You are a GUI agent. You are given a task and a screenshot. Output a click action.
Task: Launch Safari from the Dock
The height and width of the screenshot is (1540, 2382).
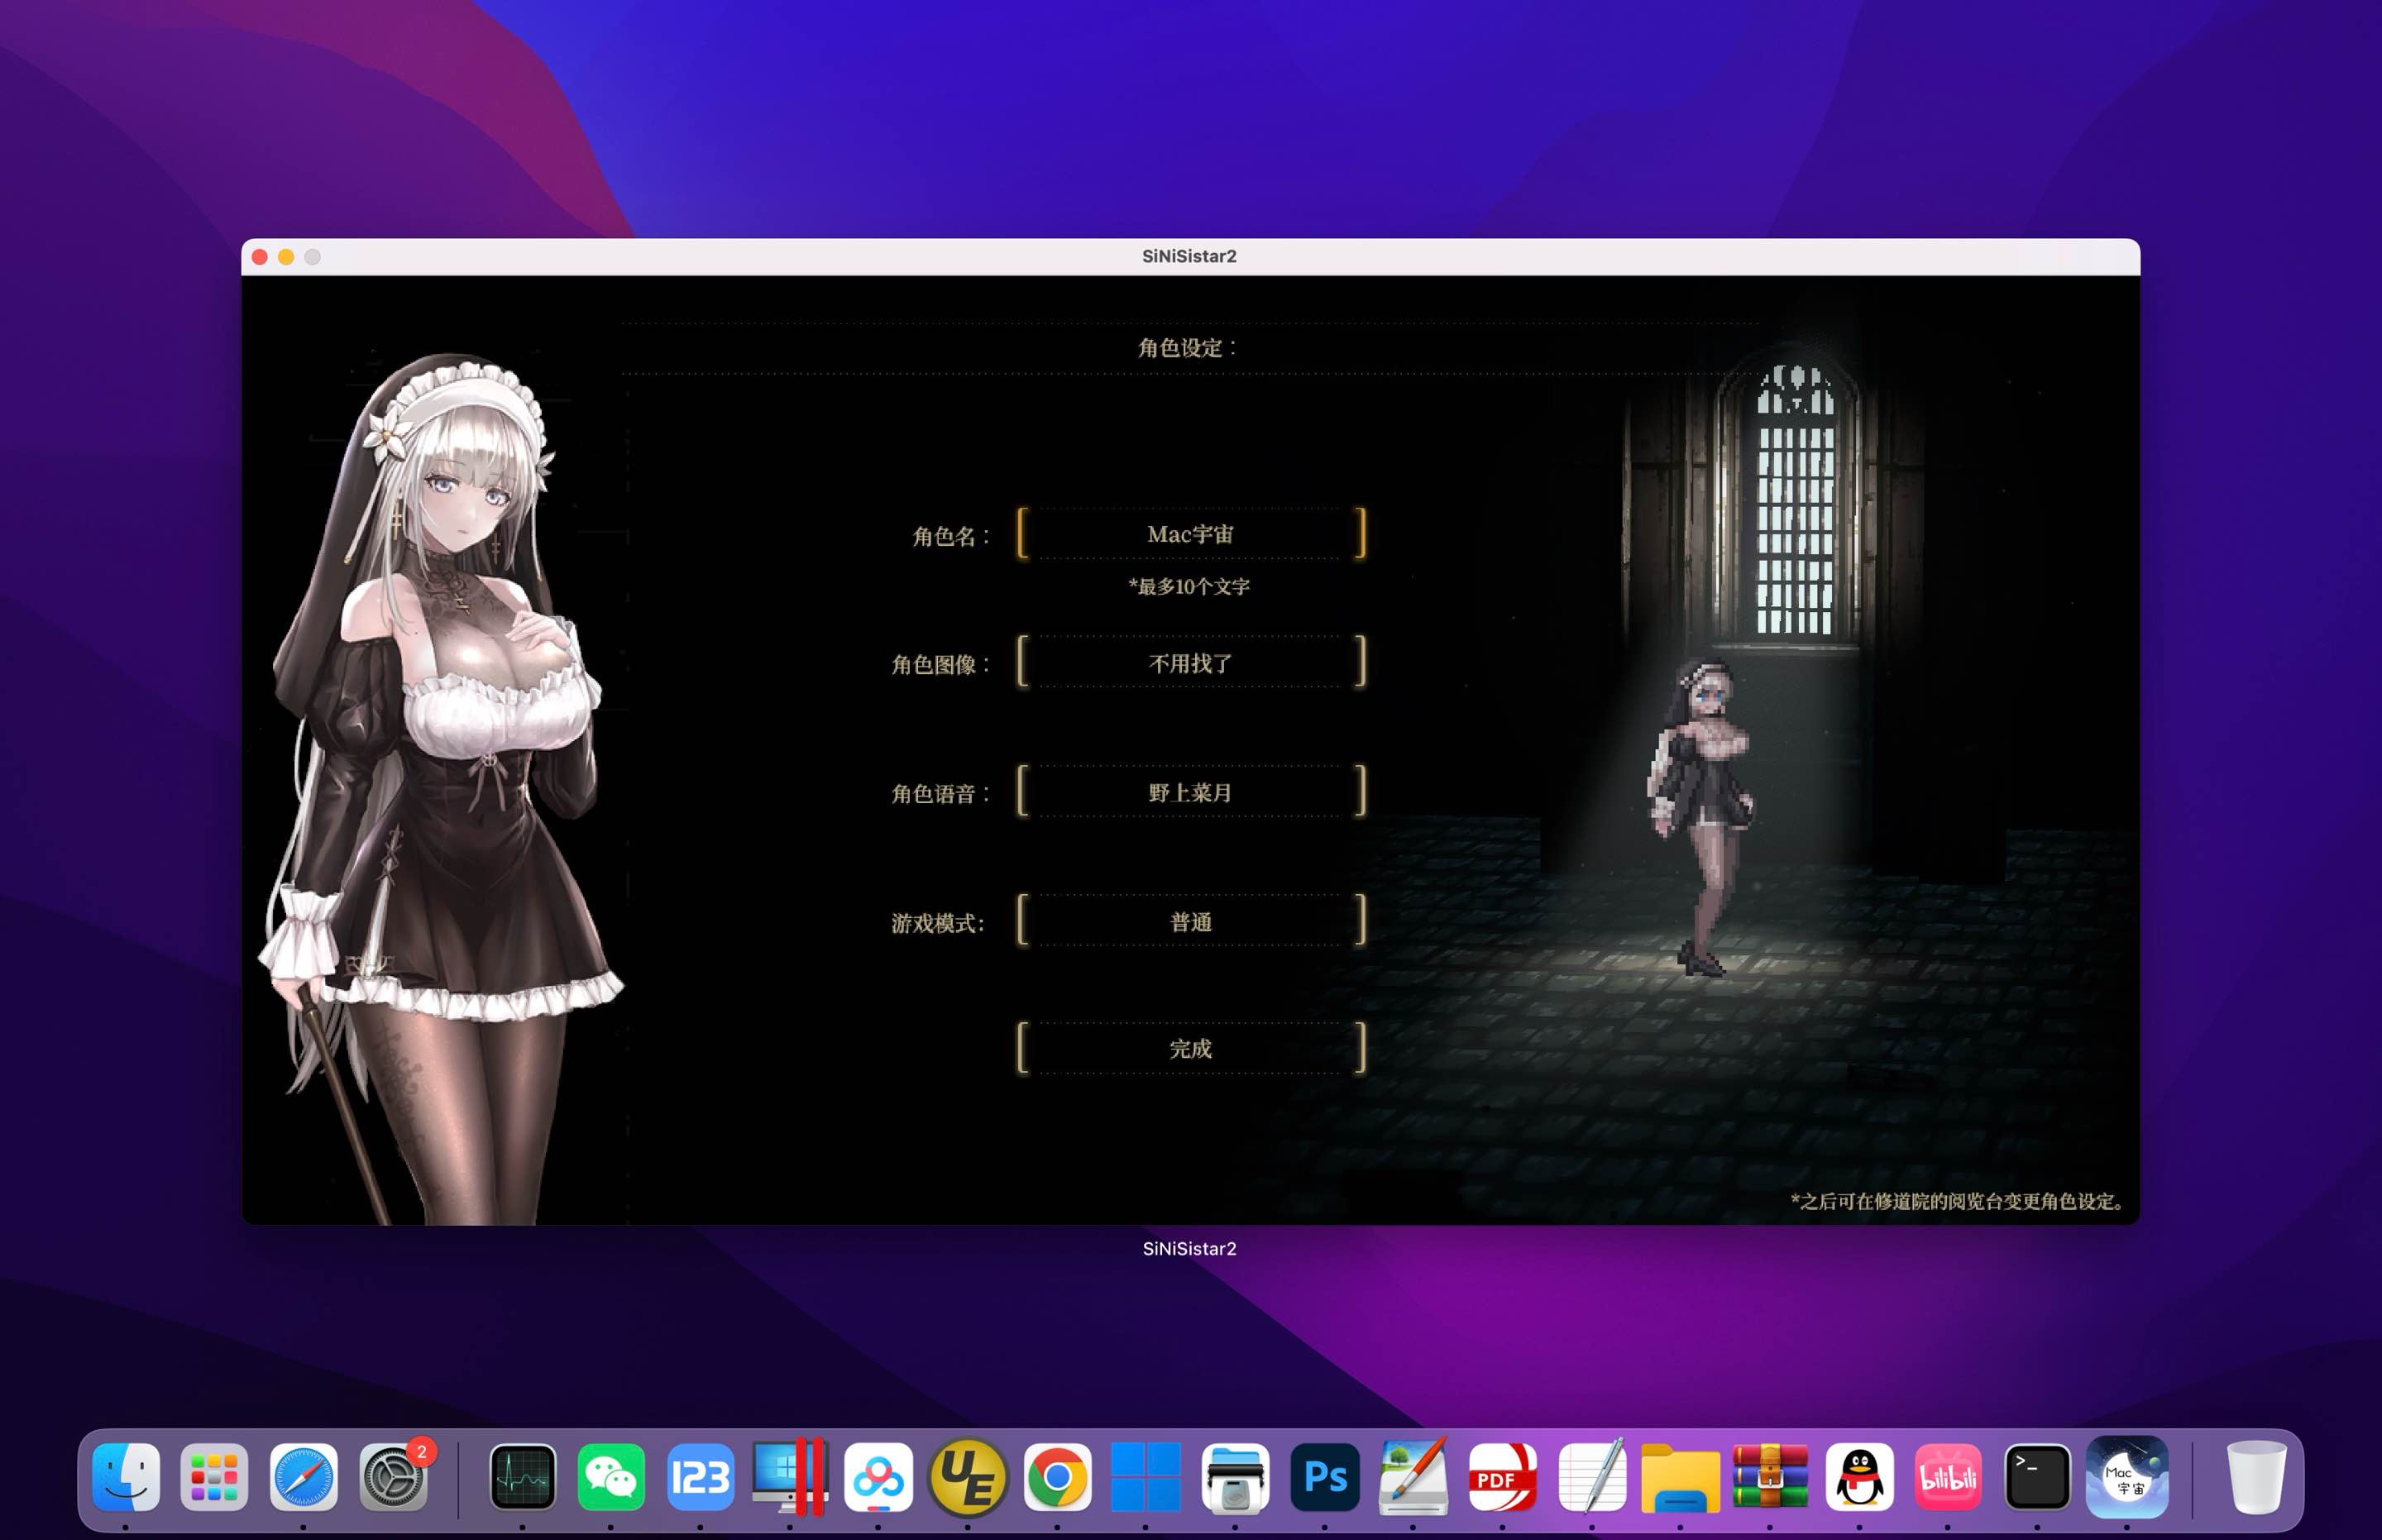pos(304,1477)
